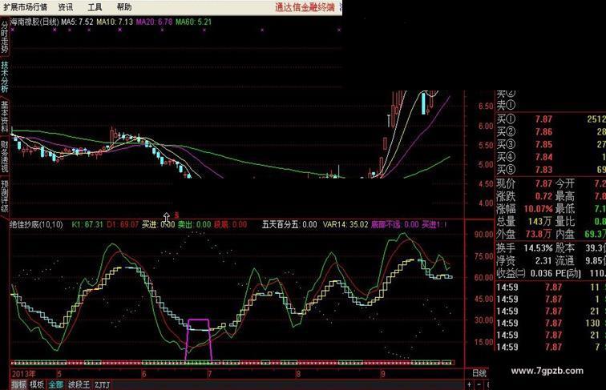Click the MA60: 5.21 indicator label
Screen dimensions: 606x390
pyautogui.click(x=194, y=22)
